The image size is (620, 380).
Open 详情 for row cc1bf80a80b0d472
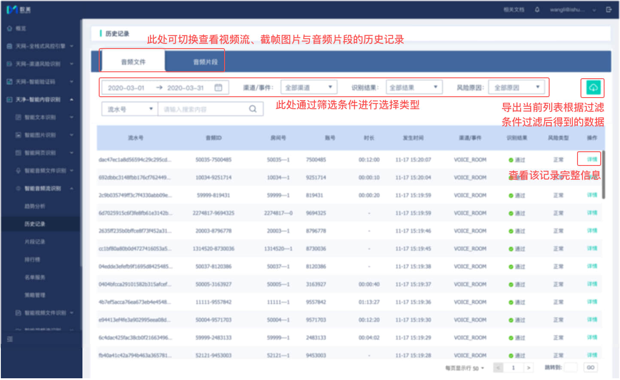[592, 248]
